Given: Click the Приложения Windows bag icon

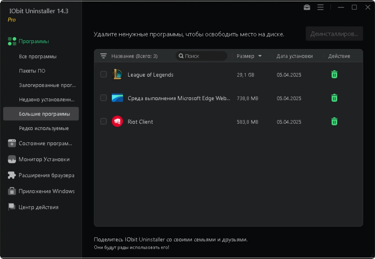Looking at the screenshot, I should pos(12,191).
